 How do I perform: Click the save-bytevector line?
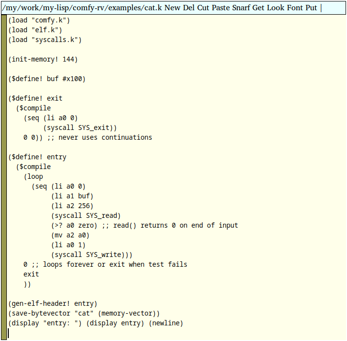pyautogui.click(x=84, y=314)
